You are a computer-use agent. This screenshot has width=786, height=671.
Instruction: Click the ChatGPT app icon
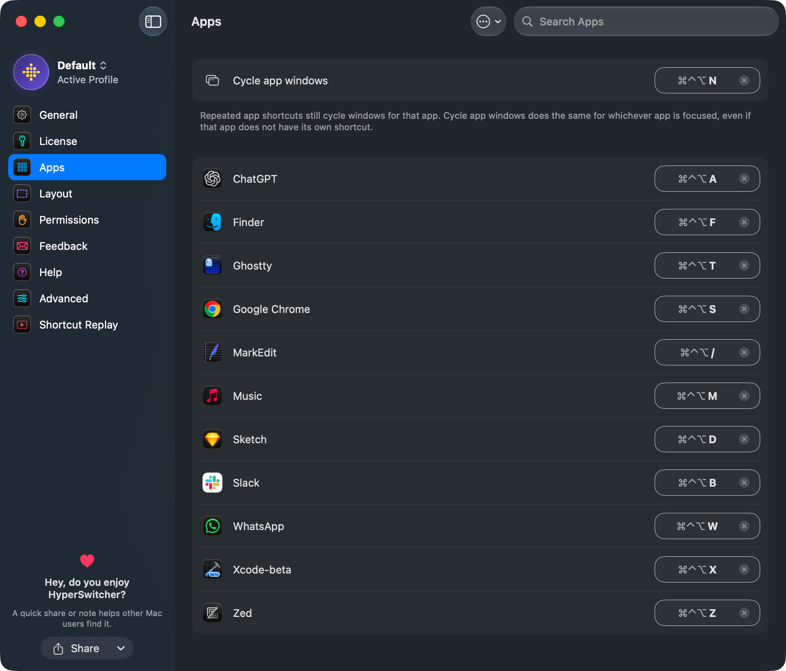212,179
